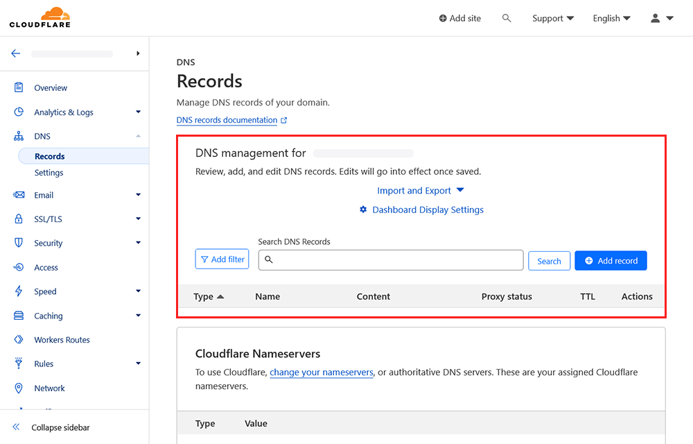Open the English language dropdown
The image size is (693, 444).
point(612,18)
